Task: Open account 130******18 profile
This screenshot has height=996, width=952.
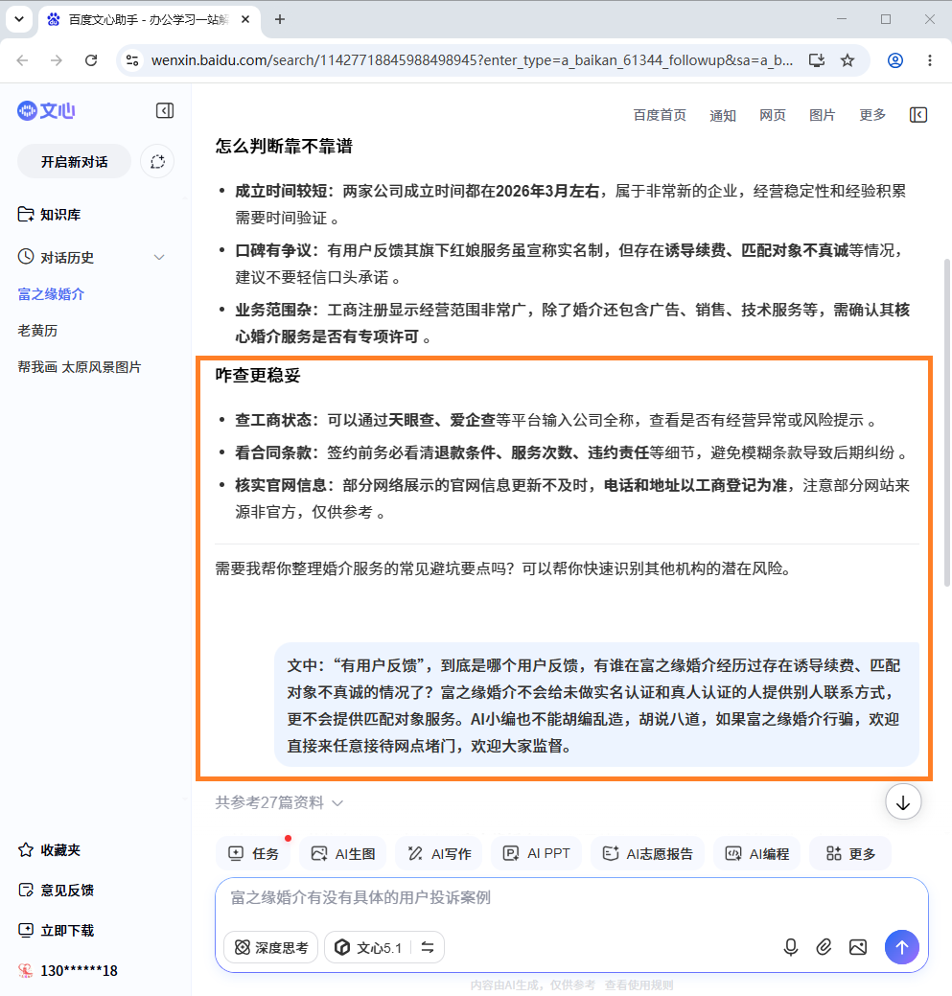Action: pos(68,970)
